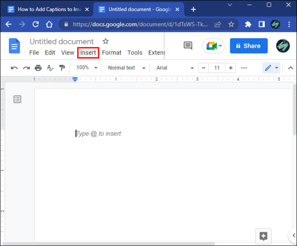The height and width of the screenshot is (246, 297).
Task: Open browser Extensions puzzle icon
Action: [x=248, y=24]
